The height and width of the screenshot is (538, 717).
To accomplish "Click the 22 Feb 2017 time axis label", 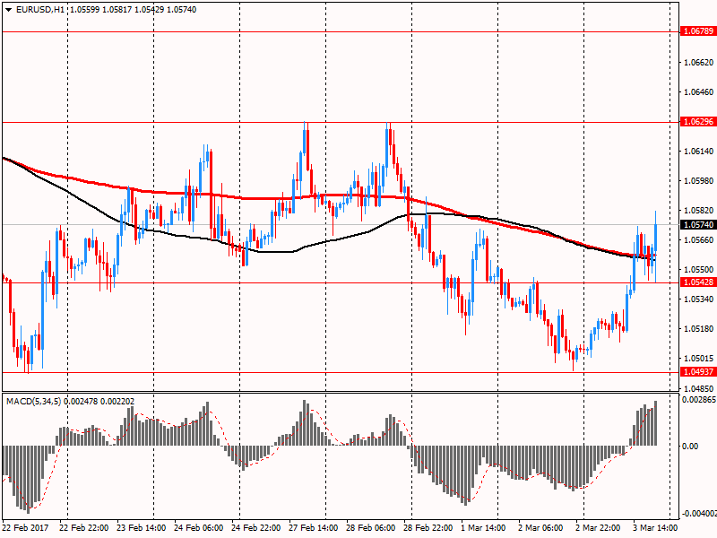I will point(25,528).
